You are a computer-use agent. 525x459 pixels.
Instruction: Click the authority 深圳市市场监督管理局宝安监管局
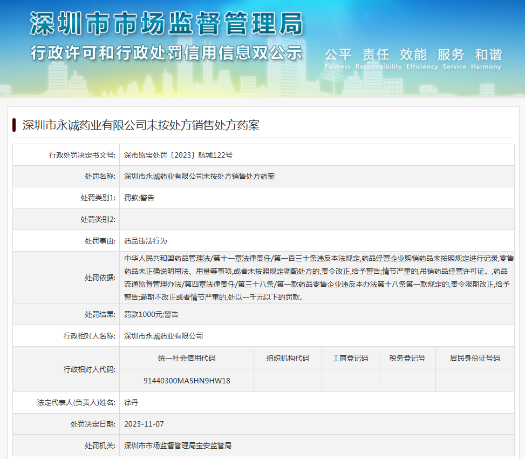pos(178,446)
